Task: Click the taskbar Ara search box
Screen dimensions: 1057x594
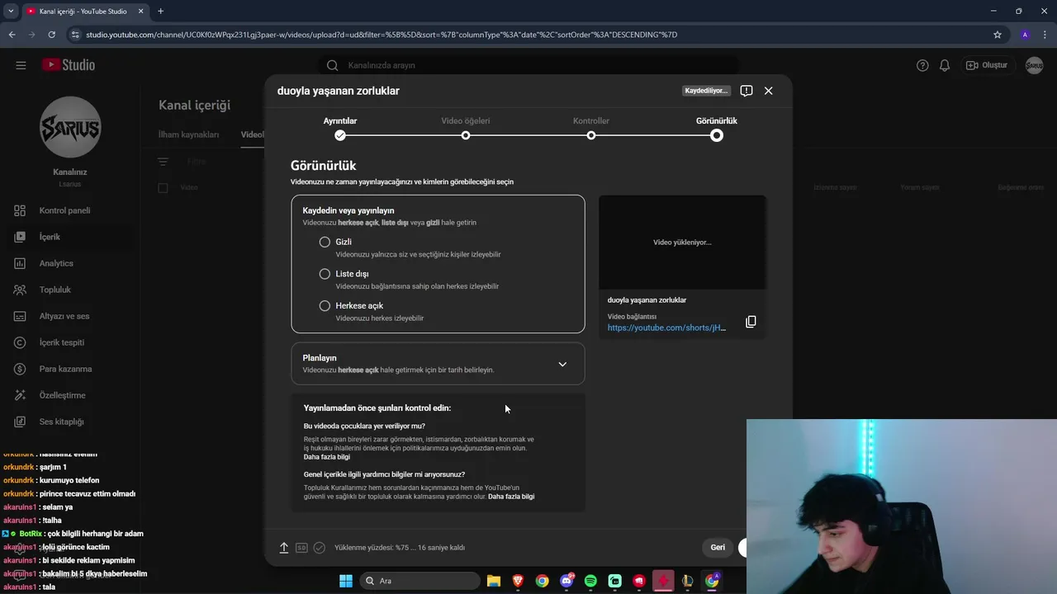Action: tap(419, 581)
